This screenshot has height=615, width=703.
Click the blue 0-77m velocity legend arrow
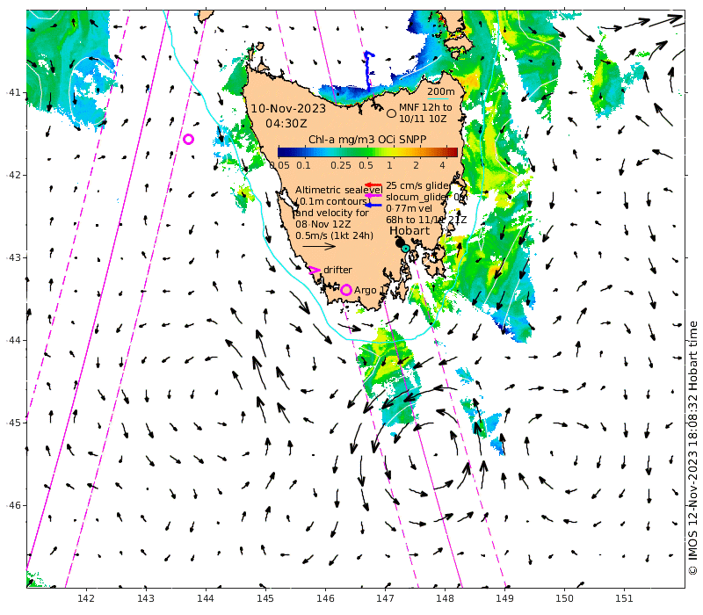tap(373, 206)
